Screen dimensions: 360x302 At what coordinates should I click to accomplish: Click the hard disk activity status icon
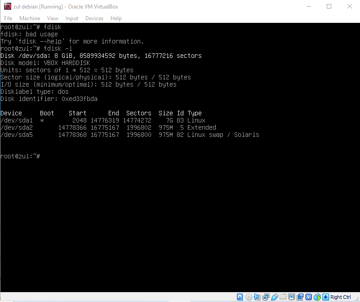[240, 297]
